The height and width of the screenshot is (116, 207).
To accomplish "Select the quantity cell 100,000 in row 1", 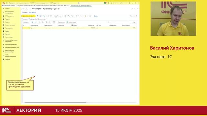I will coord(92,28).
